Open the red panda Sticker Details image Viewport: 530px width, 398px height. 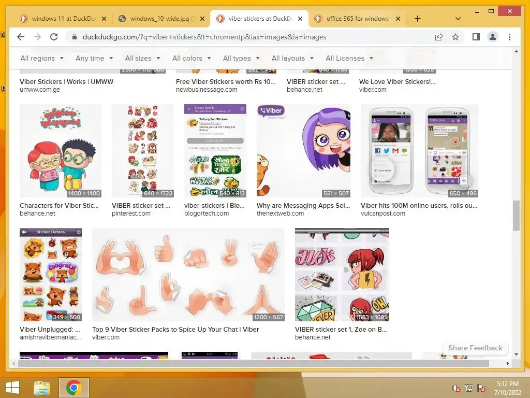click(x=51, y=275)
